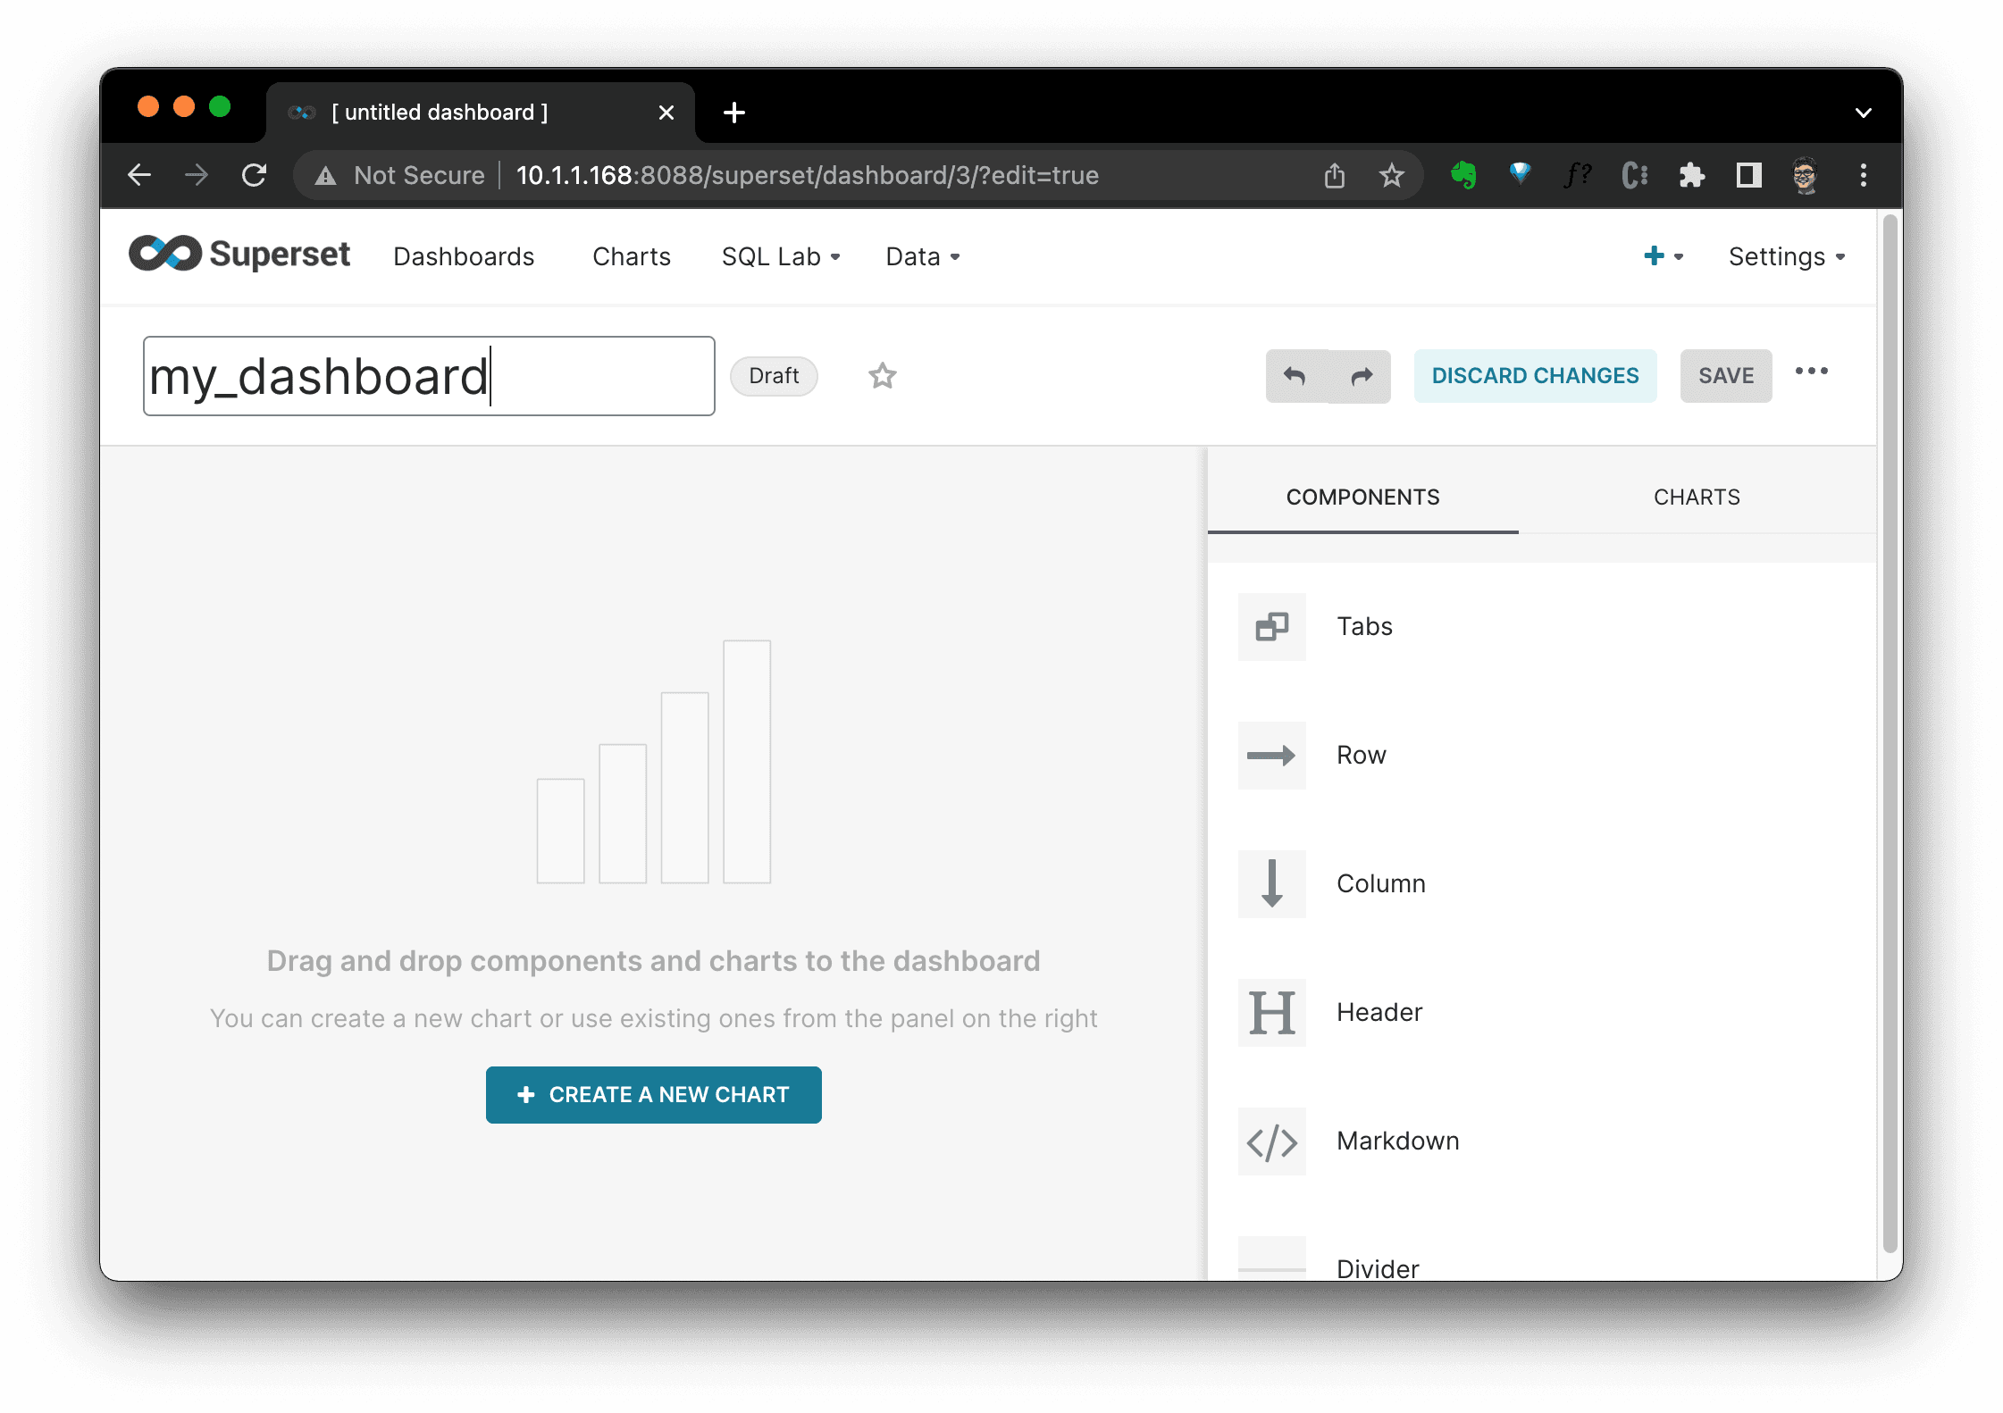The image size is (2003, 1413).
Task: Select the Row component arrow icon
Action: click(x=1271, y=756)
